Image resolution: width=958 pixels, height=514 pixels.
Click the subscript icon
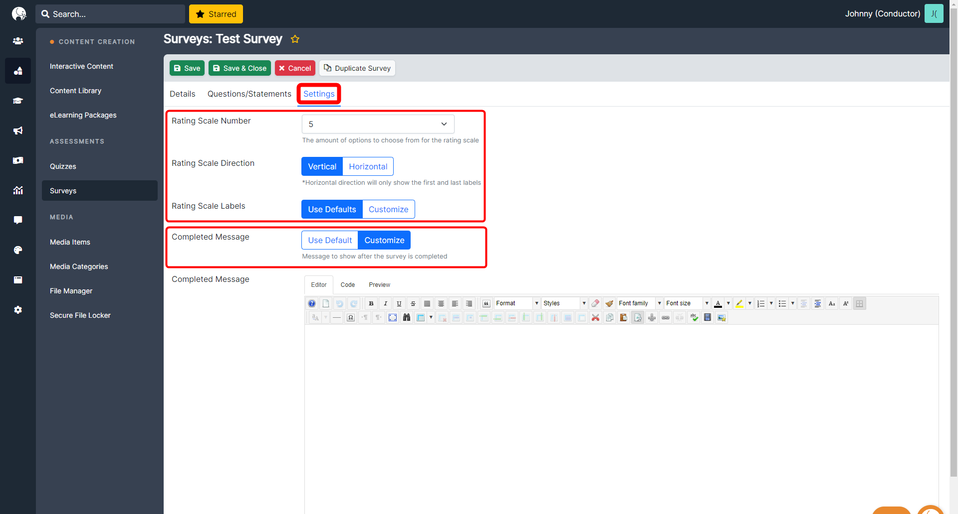tap(832, 303)
